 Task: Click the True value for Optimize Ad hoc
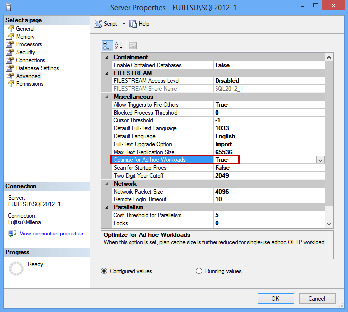pyautogui.click(x=221, y=160)
